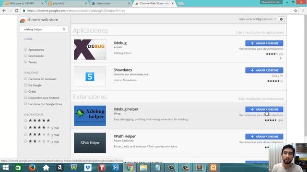This screenshot has height=172, width=307.
Task: Open the red T application in taskbar
Action: tap(102, 168)
